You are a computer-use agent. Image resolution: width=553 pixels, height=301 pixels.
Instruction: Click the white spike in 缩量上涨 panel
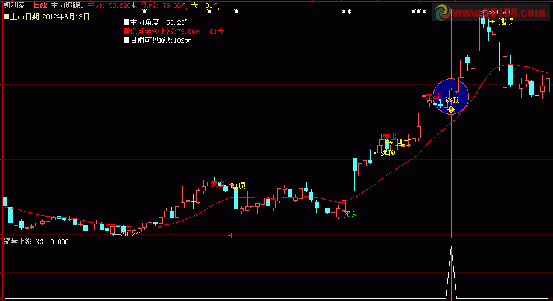[x=451, y=272]
